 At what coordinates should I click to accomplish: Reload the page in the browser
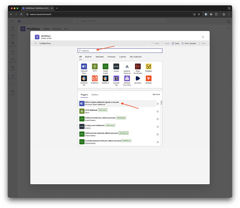(x=21, y=14)
